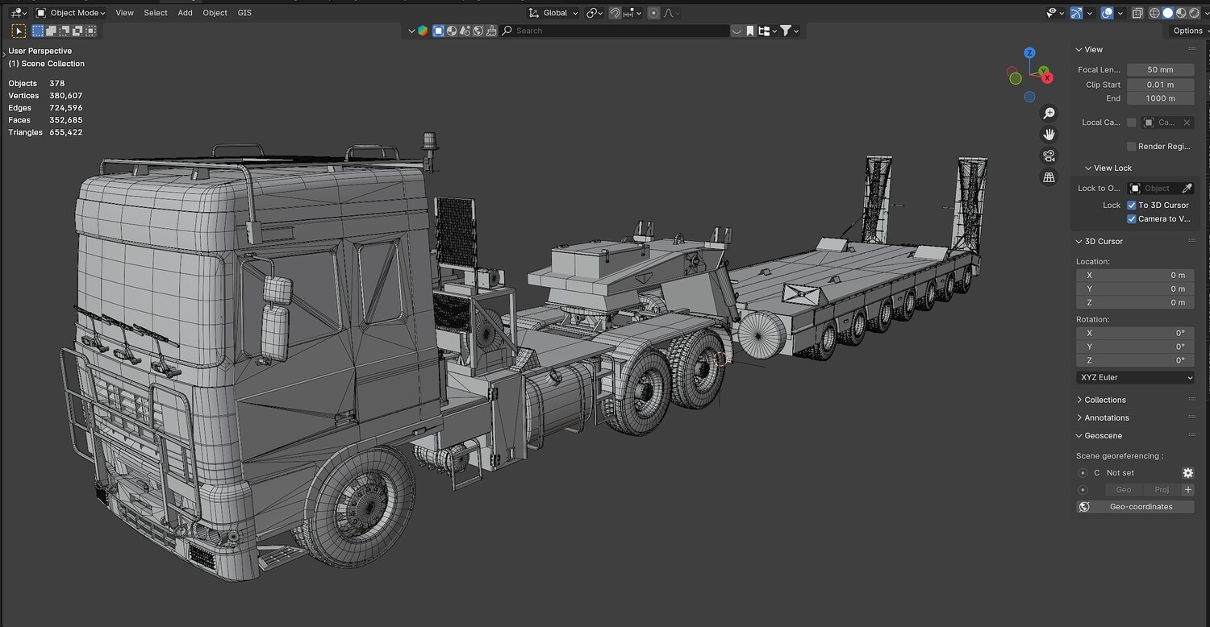1210x627 pixels.
Task: Open the Object Mode dropdown
Action: coord(71,13)
